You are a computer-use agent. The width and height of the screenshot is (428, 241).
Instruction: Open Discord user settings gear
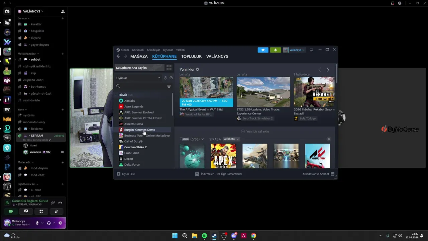click(60, 223)
